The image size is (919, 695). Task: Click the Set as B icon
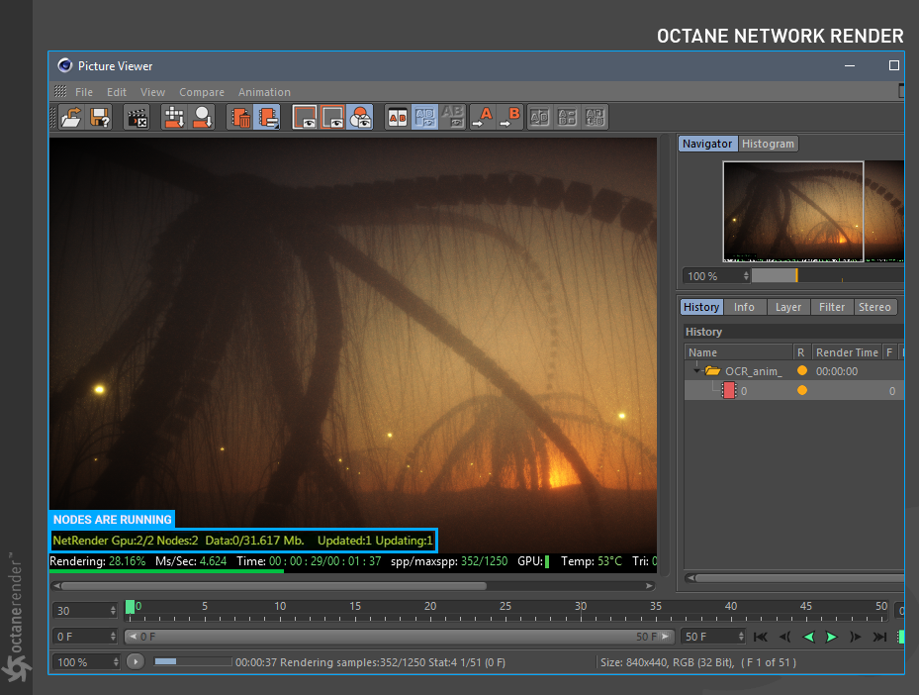click(509, 118)
